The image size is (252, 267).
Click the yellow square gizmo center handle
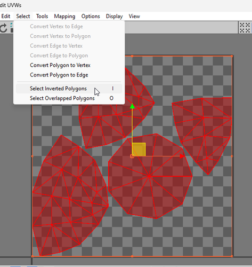(x=139, y=150)
